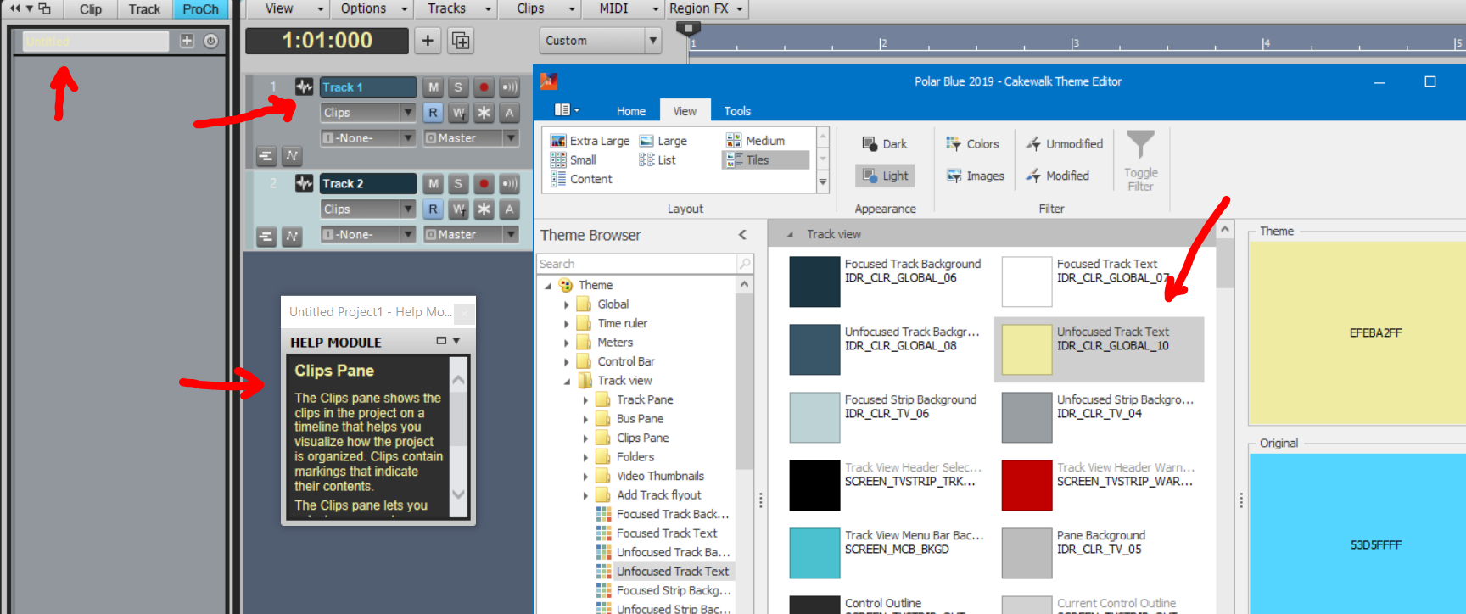Click Track 2 freeze snowflake button
This screenshot has height=614, width=1466.
pos(484,209)
